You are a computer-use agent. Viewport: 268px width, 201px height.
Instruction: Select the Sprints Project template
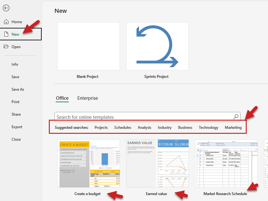coord(157,46)
